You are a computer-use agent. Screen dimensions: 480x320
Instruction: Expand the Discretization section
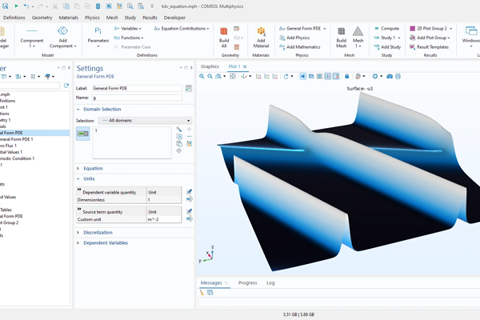click(x=78, y=233)
